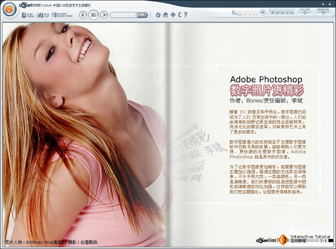The height and width of the screenshot is (249, 336).
Task: Fast forward the music track
Action: pyautogui.click(x=287, y=12)
